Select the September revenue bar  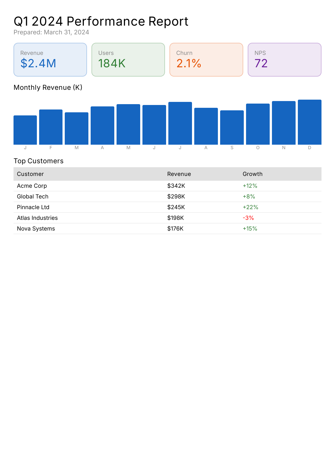[232, 128]
